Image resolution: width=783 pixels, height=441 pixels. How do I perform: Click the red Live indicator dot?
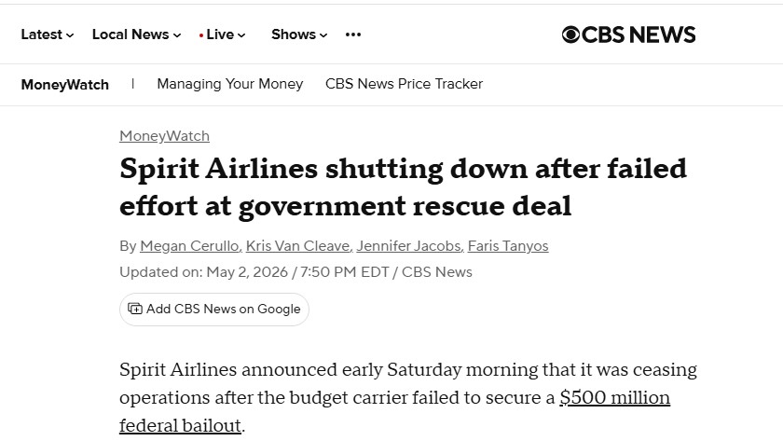tap(200, 34)
